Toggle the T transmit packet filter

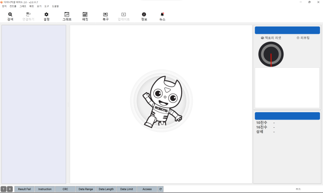pos(3,189)
